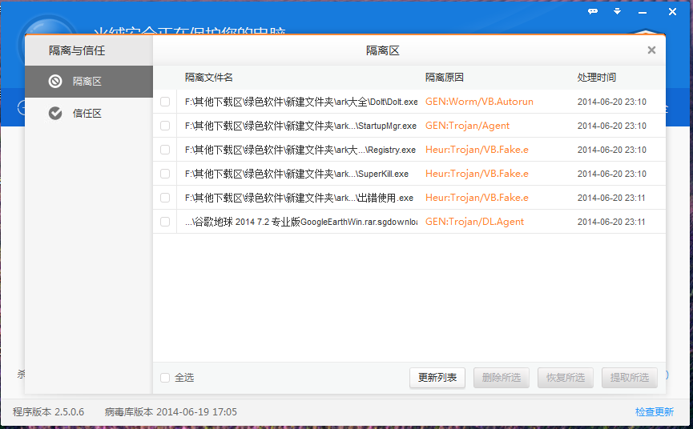Click the 恢复所选 button
The width and height of the screenshot is (693, 429).
click(x=566, y=378)
